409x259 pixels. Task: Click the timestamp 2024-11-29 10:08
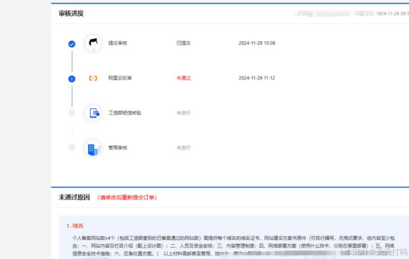(257, 43)
